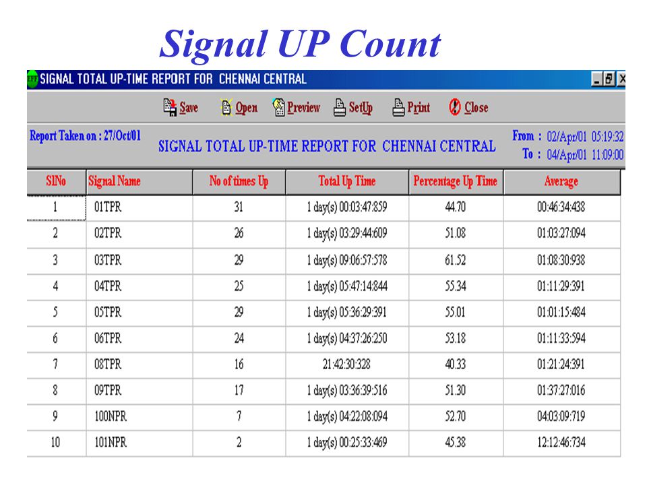Click the Signal Name column header
647x485 pixels.
point(140,181)
